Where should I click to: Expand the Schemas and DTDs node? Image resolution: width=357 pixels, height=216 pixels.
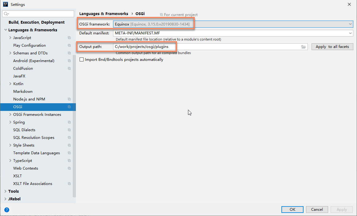click(10, 53)
